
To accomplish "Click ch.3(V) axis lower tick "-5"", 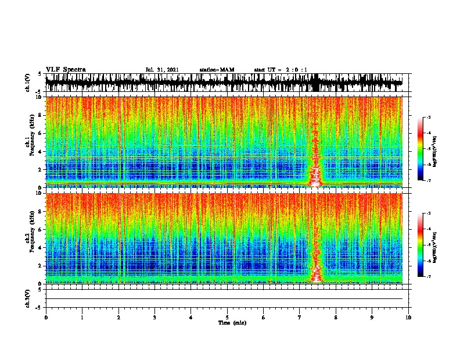I will point(39,308).
